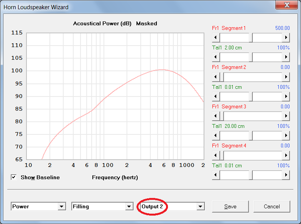Viewport: 301px width, 224px height.
Task: Click left arrow of Tal1 0.01 cm slider under Segment 4
Action: pos(216,175)
